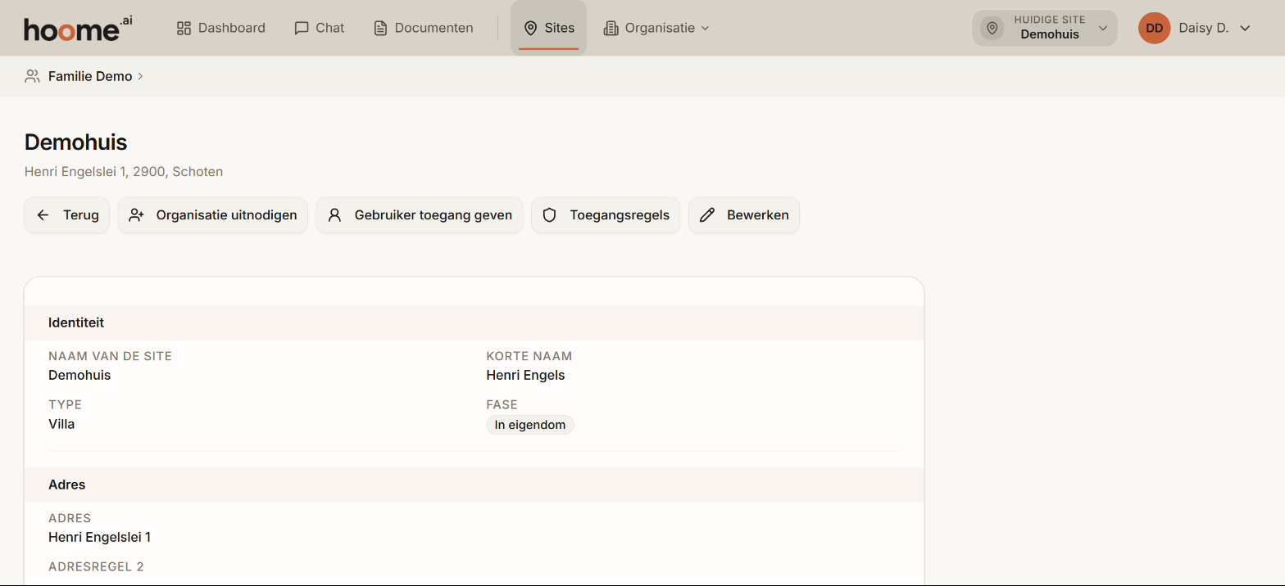Viewport: 1285px width, 586px height.
Task: Open the Dashboard tab
Action: click(221, 28)
